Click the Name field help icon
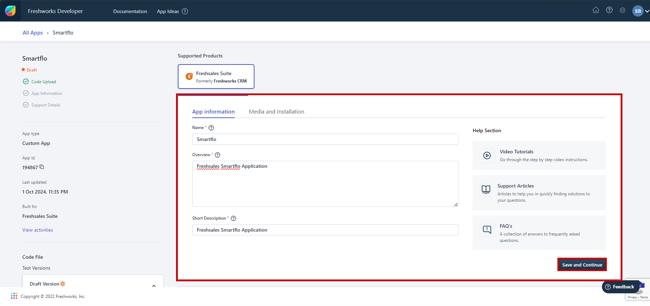Viewport: 650px width, 306px height. [x=211, y=128]
